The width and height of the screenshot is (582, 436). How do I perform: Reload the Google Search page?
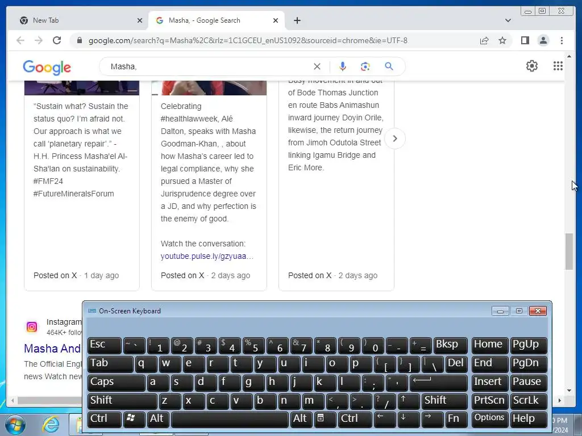57,40
